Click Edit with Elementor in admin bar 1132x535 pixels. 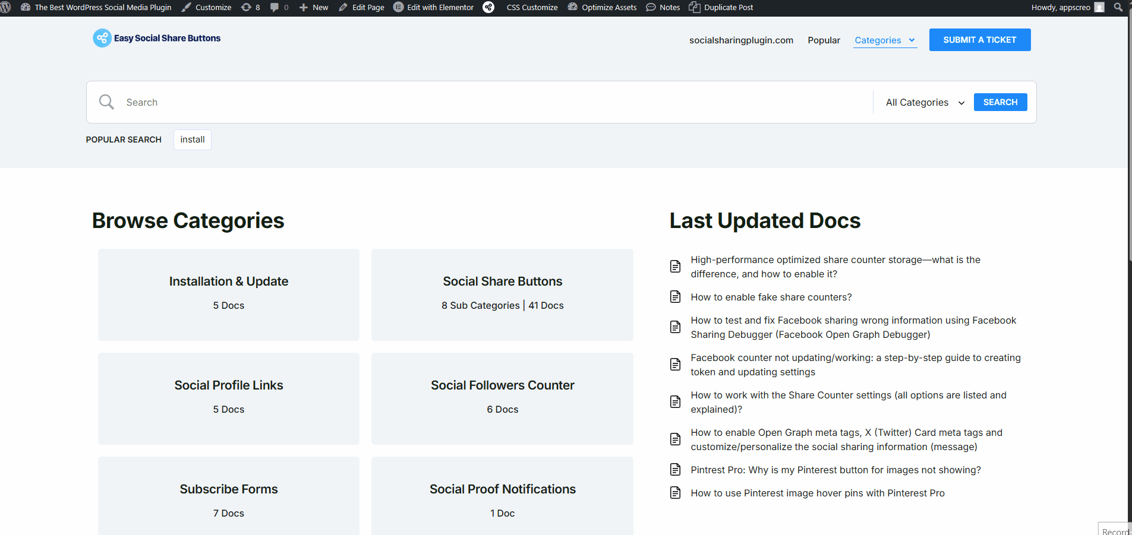(x=434, y=7)
